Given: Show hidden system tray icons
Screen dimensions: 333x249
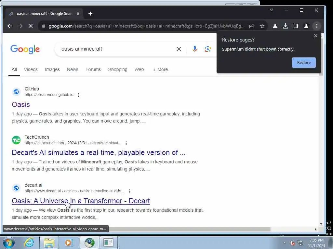Looking at the screenshot, I should tap(284, 243).
